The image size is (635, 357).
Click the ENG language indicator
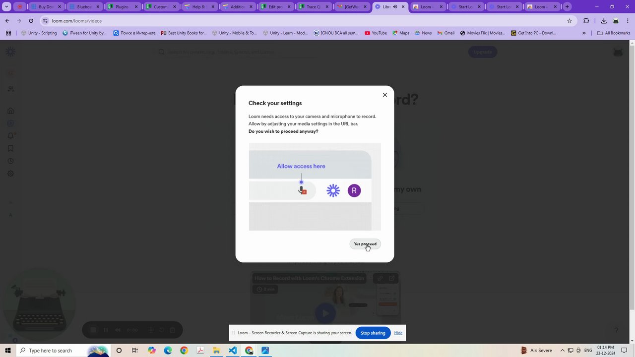pos(588,351)
